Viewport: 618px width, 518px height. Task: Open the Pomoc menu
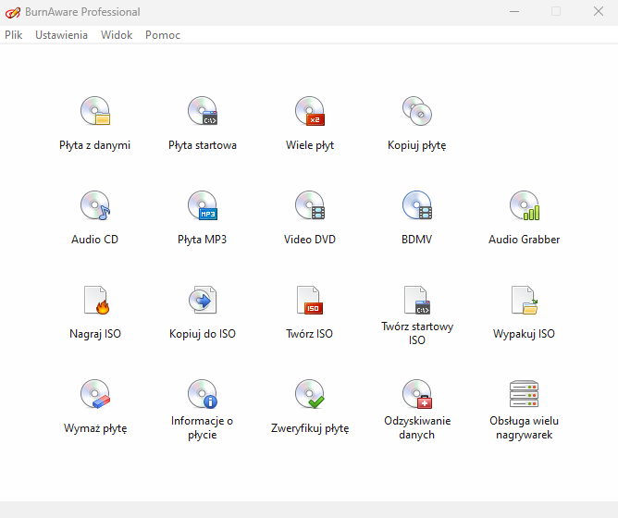click(163, 35)
